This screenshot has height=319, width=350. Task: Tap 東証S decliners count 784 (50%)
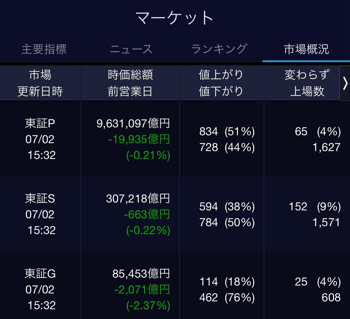pos(227,223)
